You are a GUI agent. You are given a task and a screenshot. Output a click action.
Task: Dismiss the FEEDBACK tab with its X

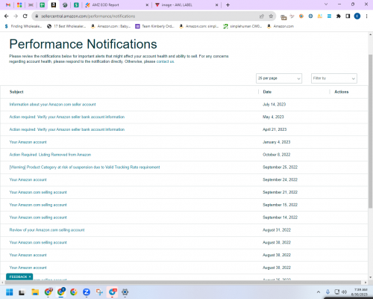30,277
